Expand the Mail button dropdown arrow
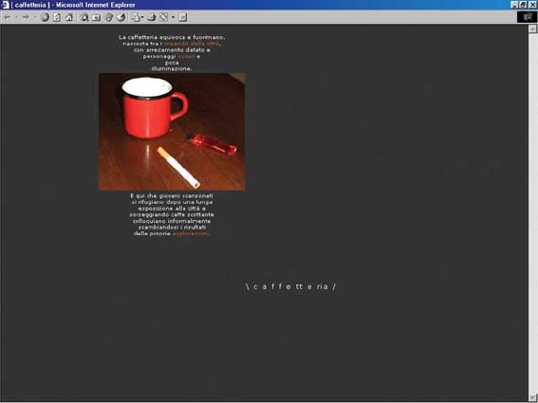 [142, 17]
